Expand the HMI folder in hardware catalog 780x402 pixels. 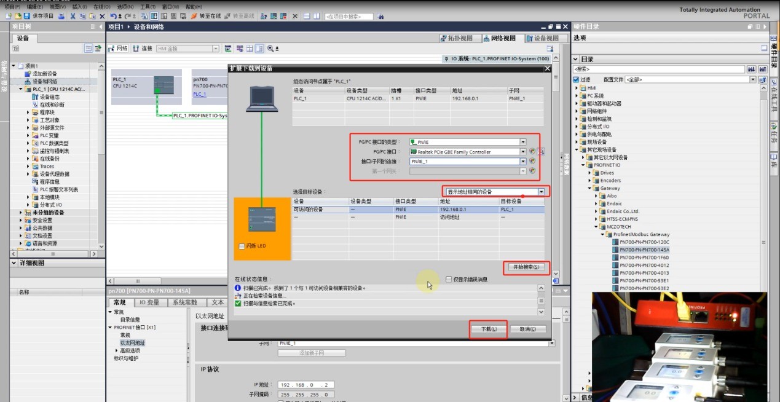577,88
